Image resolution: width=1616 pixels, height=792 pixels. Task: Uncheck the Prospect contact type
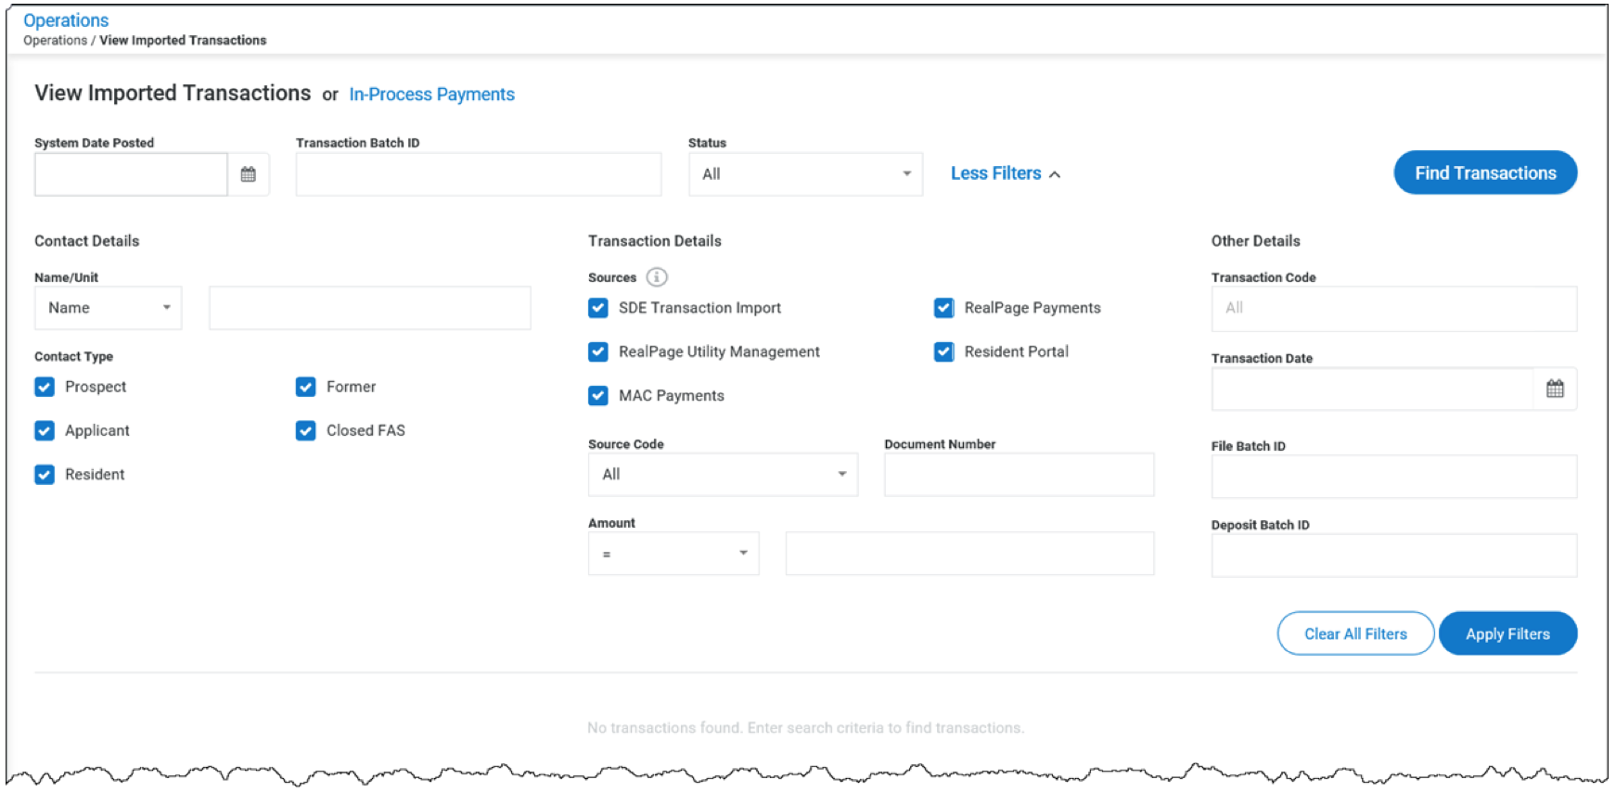[45, 387]
